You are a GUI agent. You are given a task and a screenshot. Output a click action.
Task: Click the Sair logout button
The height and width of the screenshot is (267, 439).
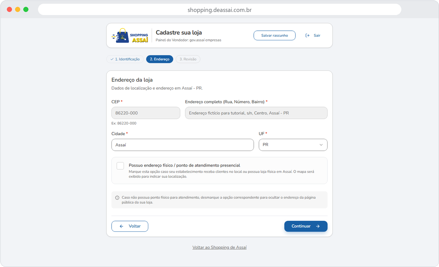point(313,36)
